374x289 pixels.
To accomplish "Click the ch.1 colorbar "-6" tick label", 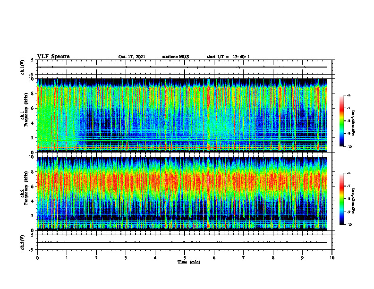I will 348,95.
